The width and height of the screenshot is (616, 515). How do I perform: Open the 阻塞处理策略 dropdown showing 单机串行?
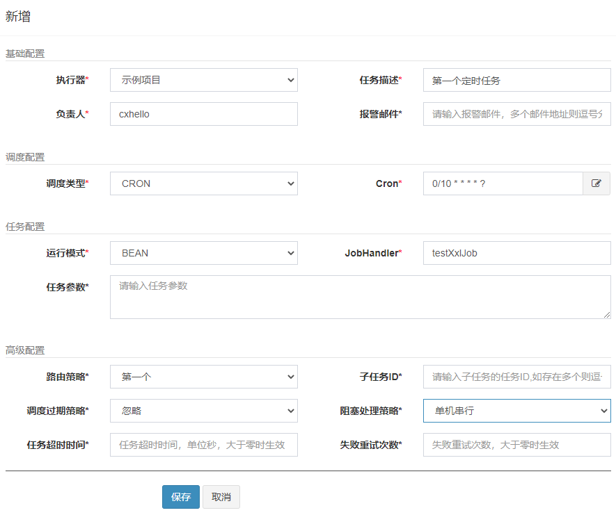(x=517, y=411)
